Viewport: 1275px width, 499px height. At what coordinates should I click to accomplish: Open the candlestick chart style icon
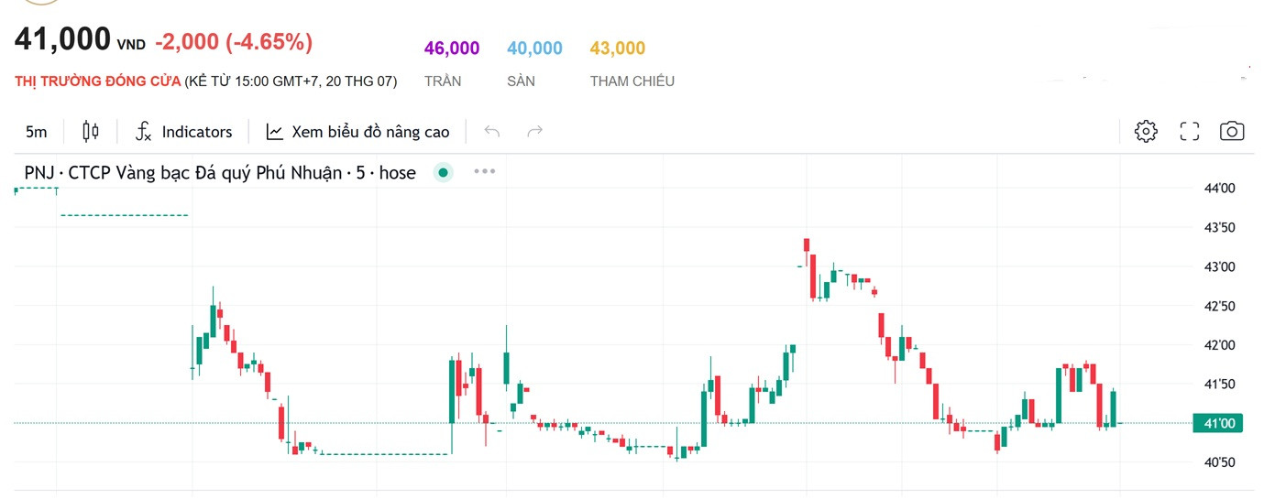(x=91, y=132)
